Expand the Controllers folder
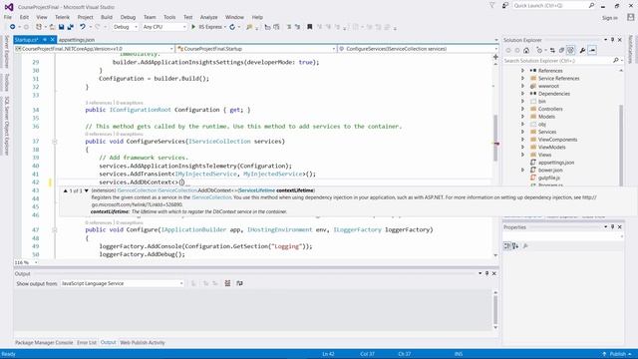This screenshot has height=359, width=638. click(x=522, y=109)
